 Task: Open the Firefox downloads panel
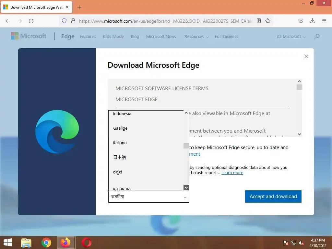[x=312, y=21]
